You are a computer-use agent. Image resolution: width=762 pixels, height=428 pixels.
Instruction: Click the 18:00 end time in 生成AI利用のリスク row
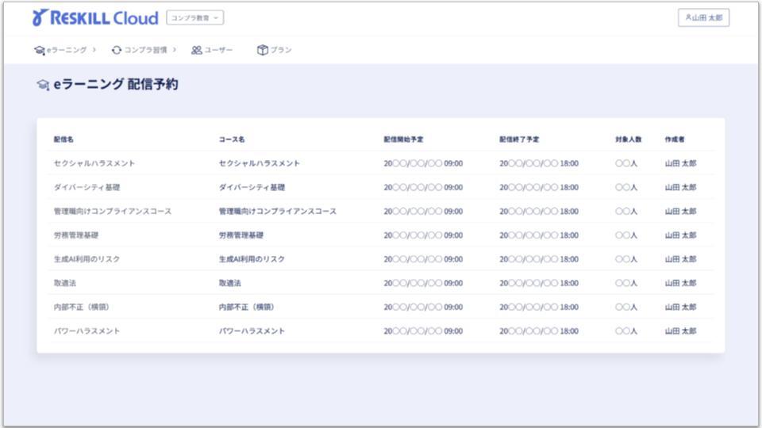569,259
